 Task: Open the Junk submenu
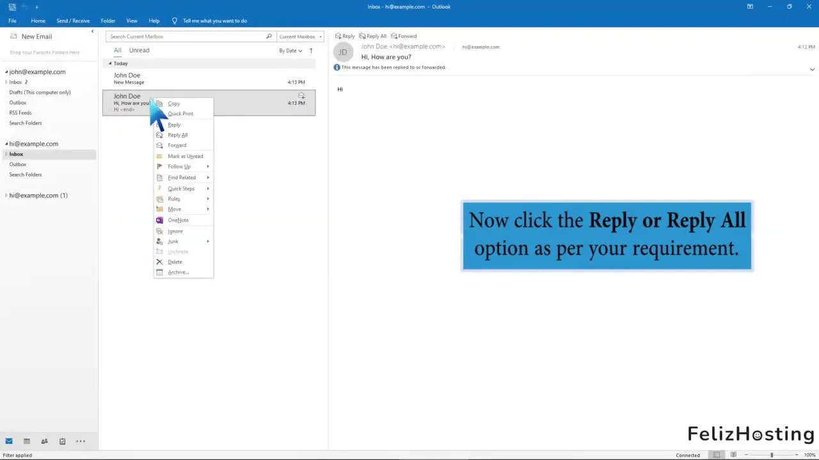click(x=183, y=241)
